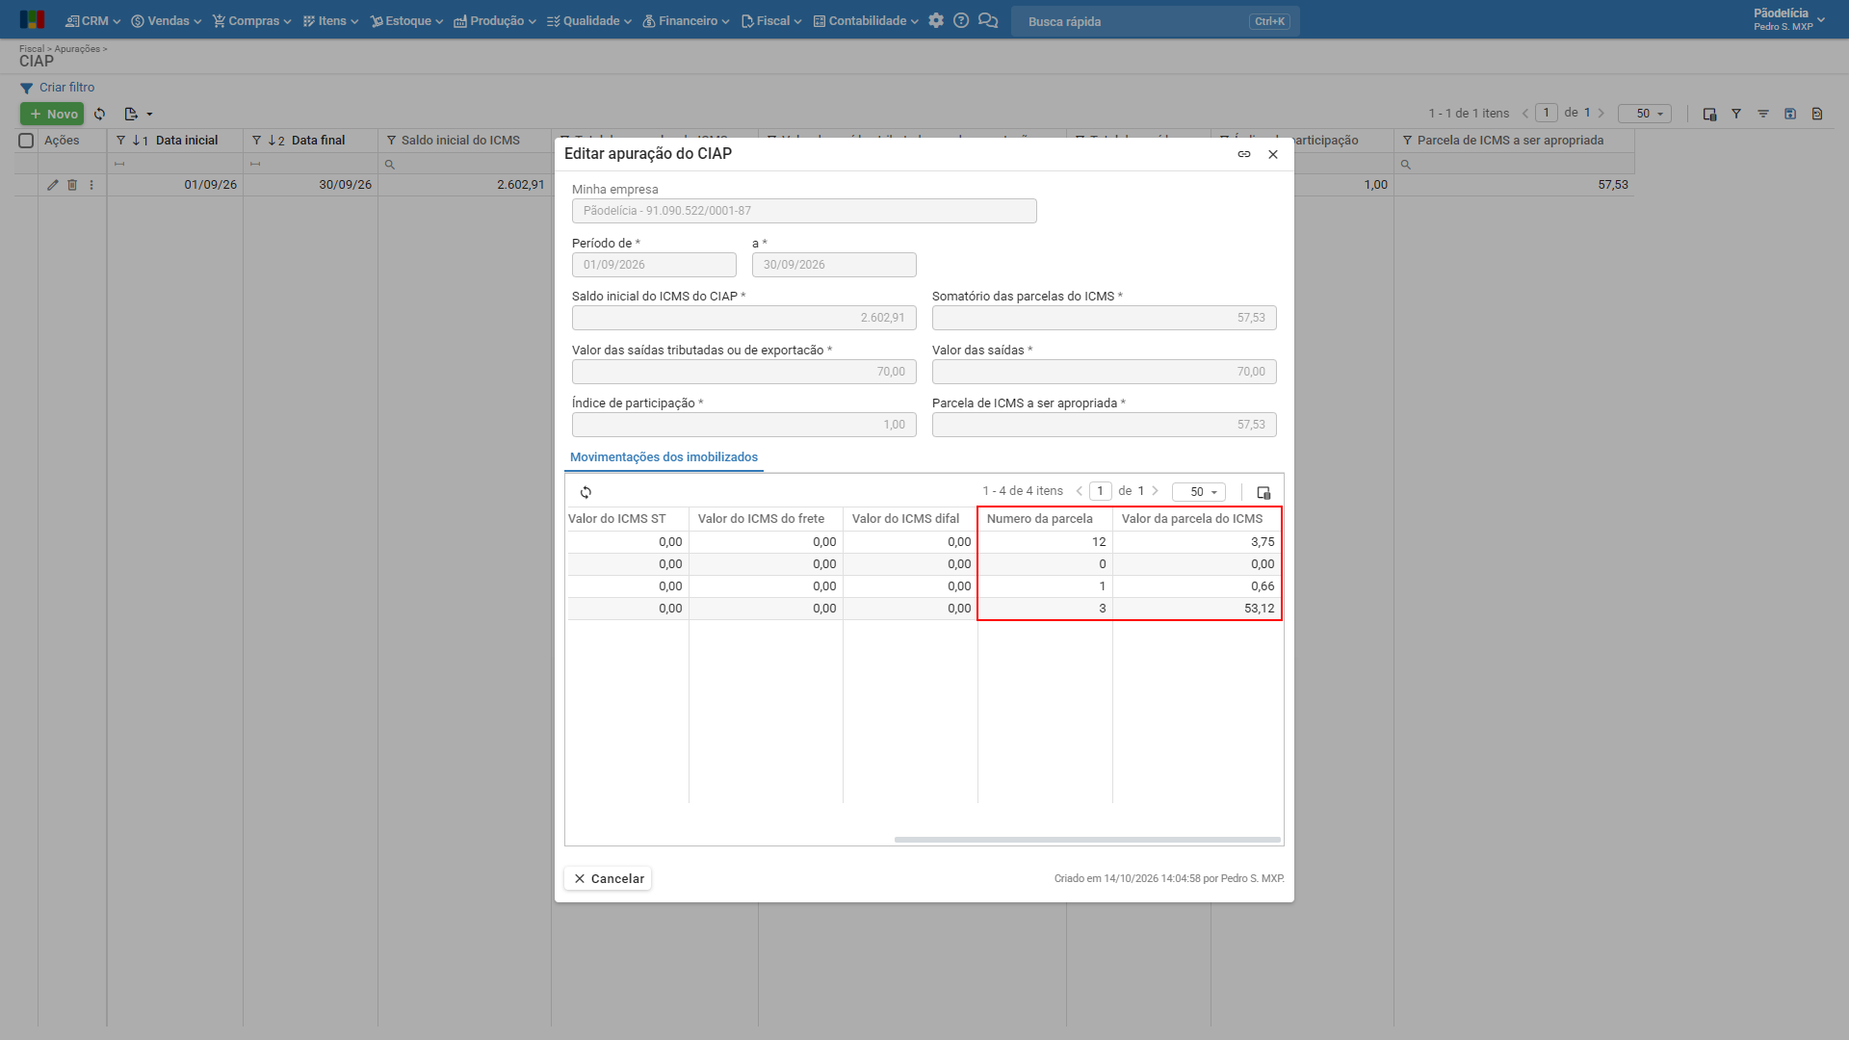This screenshot has height=1040, width=1849.
Task: Click the Data inicial column header
Action: [x=174, y=141]
